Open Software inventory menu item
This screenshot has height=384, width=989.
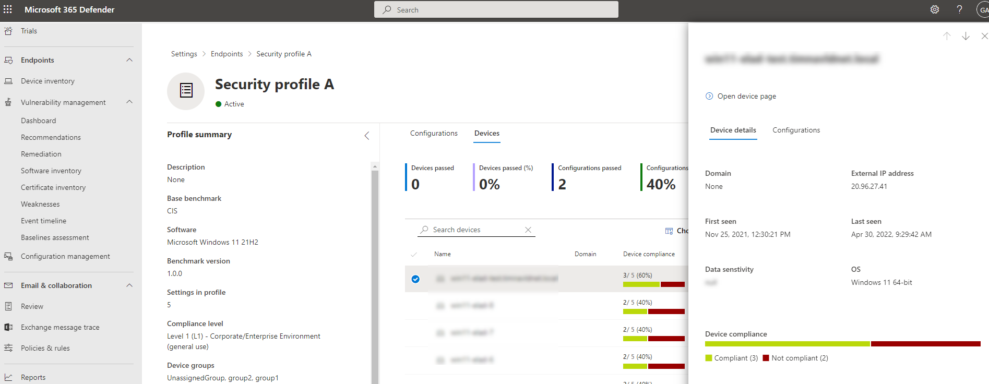click(51, 171)
